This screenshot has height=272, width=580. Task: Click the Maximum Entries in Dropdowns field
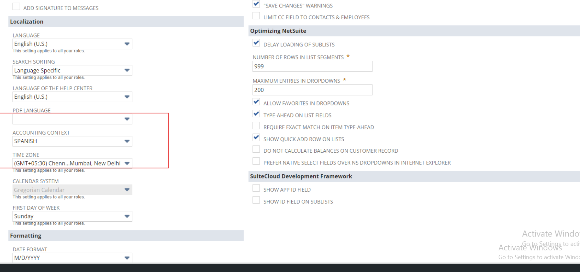[x=312, y=90]
